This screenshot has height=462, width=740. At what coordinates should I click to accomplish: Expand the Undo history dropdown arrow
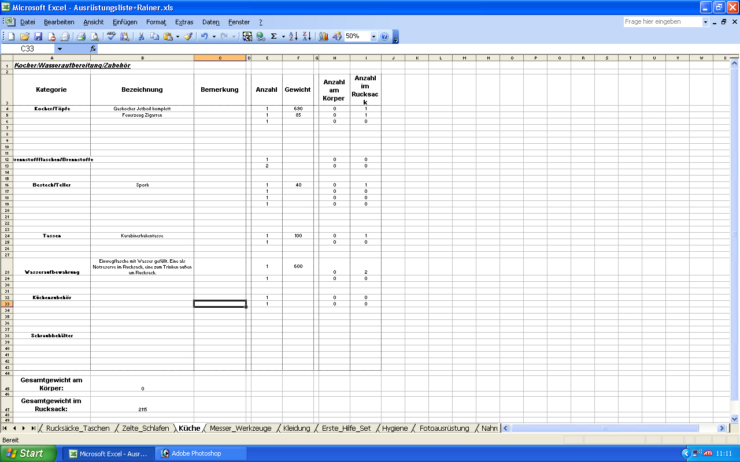(x=214, y=36)
